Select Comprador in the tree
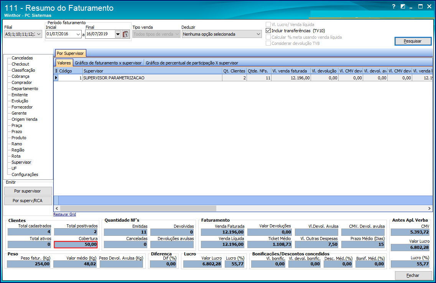The image size is (436, 283). (22, 82)
